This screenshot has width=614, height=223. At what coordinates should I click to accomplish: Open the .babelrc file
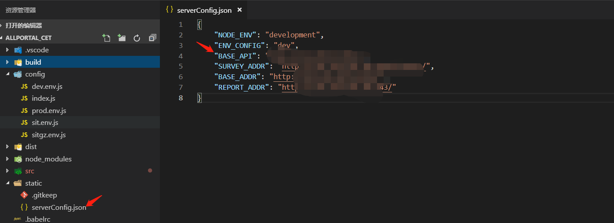tap(37, 219)
